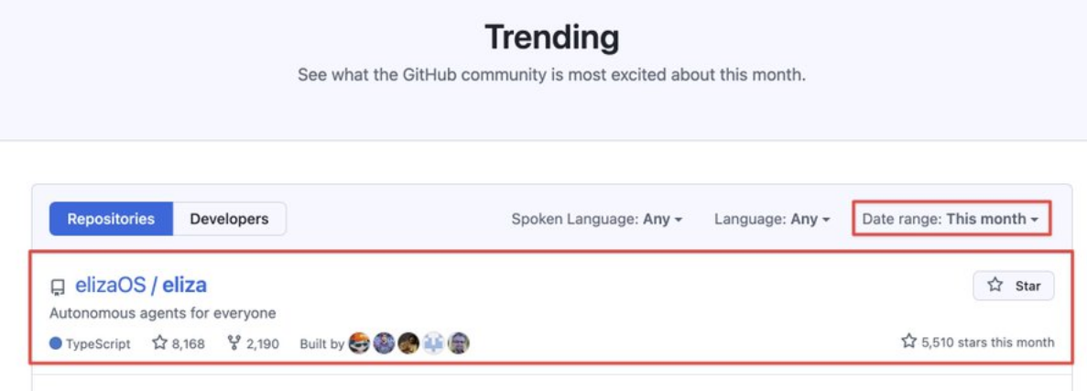
Task: Click the first contributor avatar
Action: click(359, 342)
